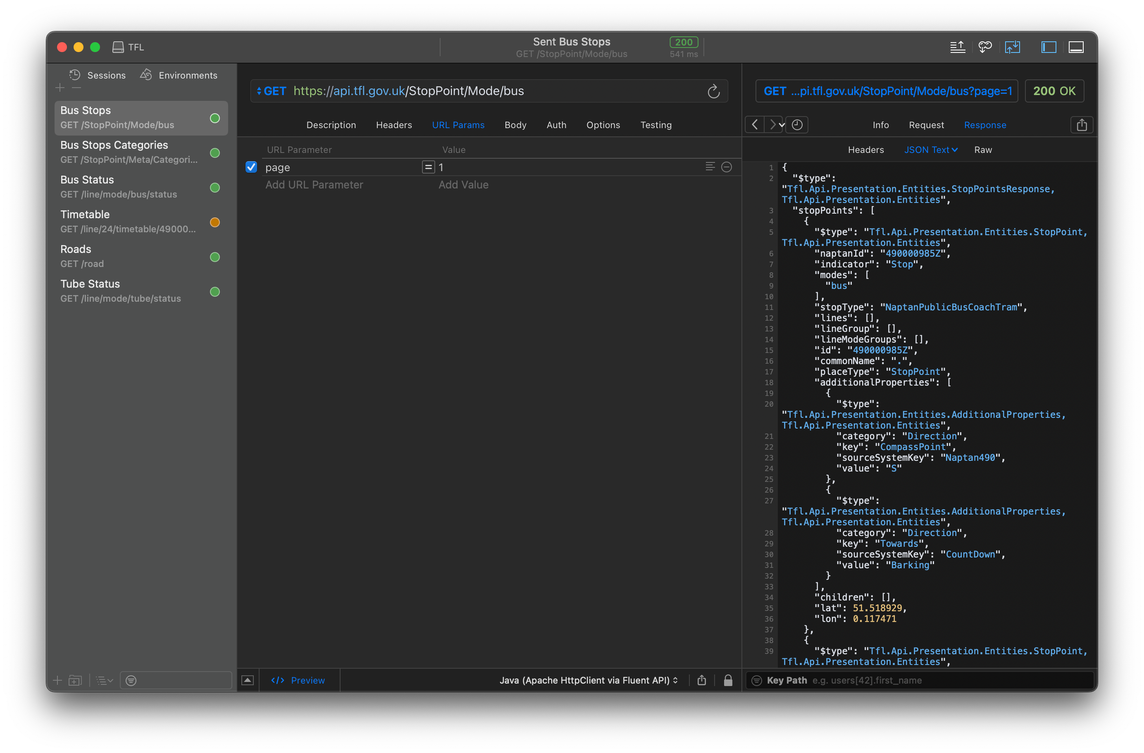Open the GET method selector dropdown
The width and height of the screenshot is (1144, 753).
click(271, 91)
